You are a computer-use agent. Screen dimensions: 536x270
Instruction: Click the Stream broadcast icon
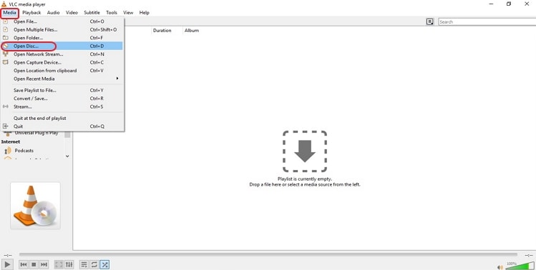tap(5, 106)
